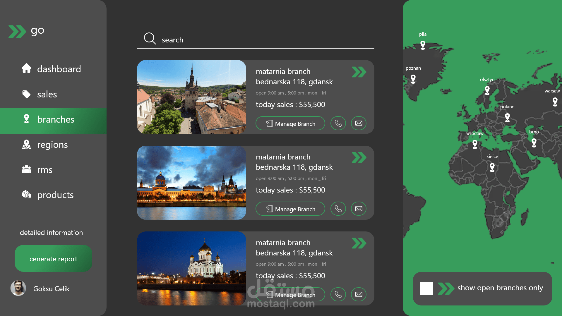This screenshot has width=562, height=316.
Task: Click the phone icon on first branch card
Action: (338, 123)
